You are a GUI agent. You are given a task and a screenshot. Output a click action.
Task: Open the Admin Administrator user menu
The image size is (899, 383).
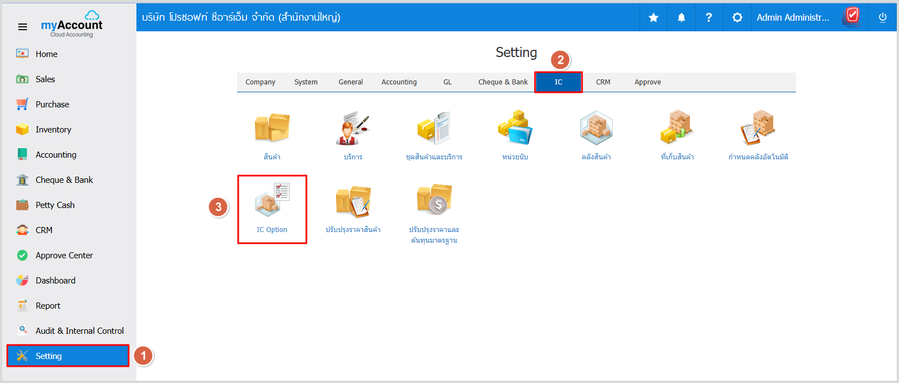click(x=792, y=17)
